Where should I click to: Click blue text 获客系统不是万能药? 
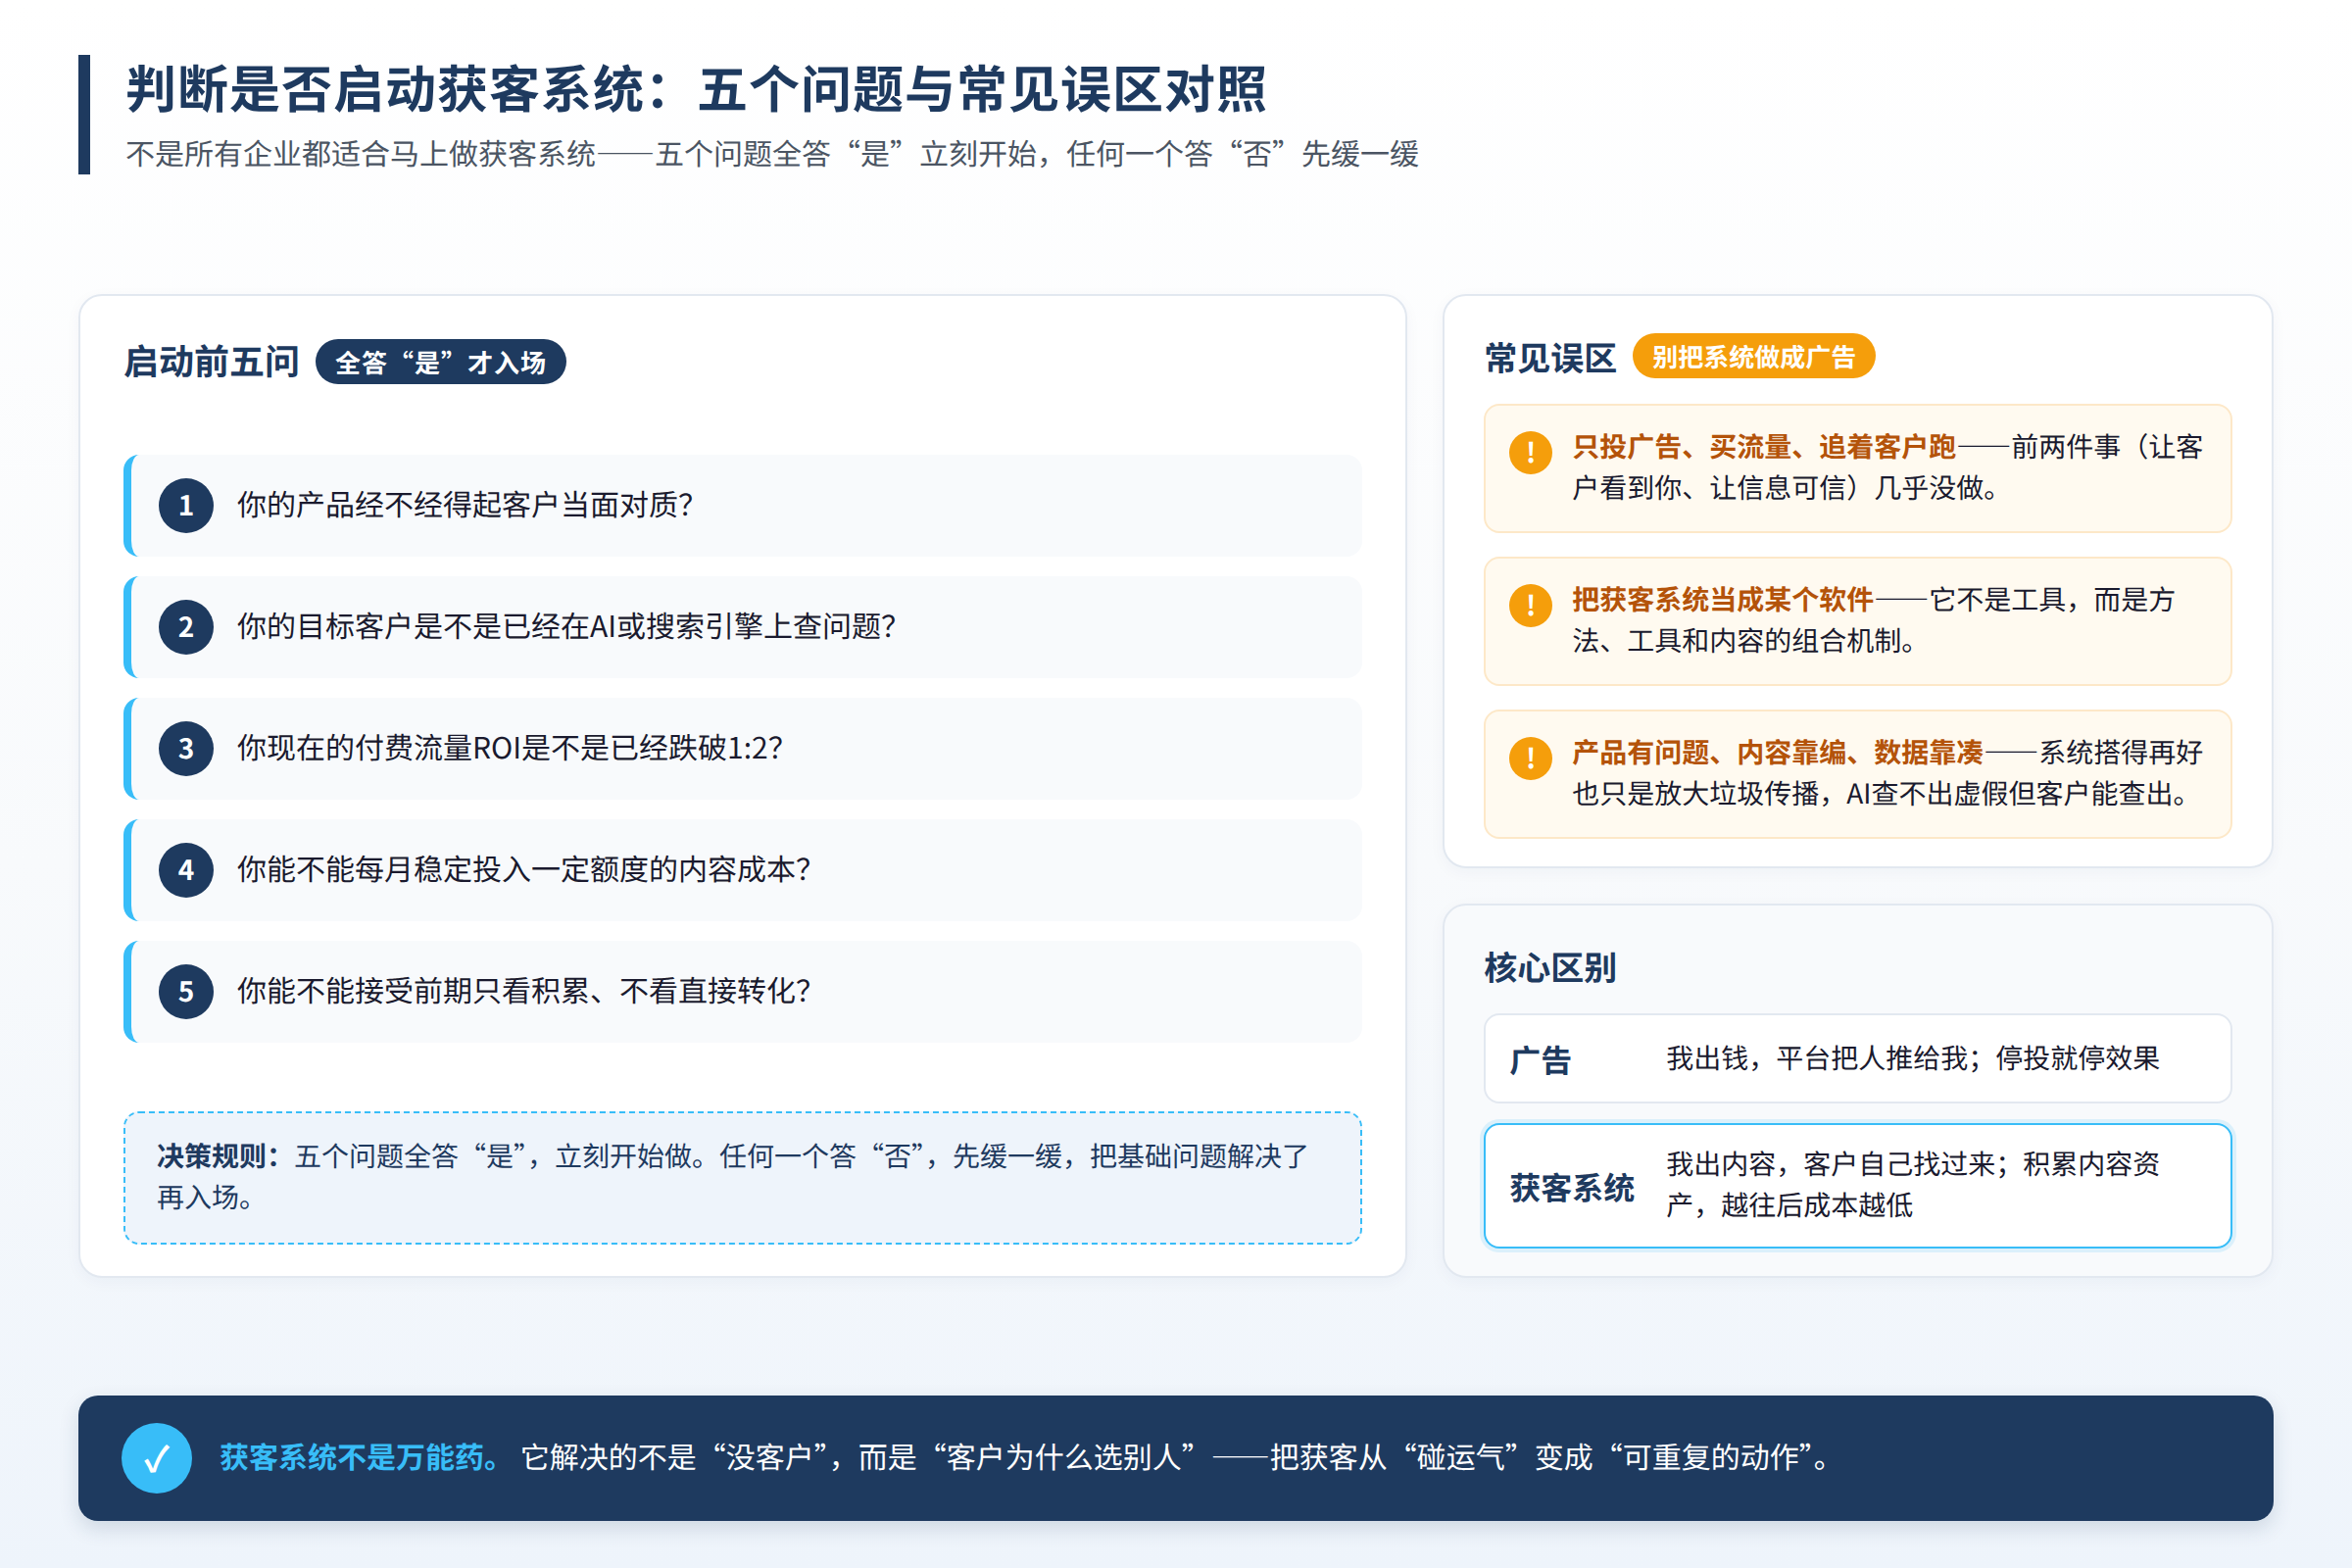pyautogui.click(x=360, y=1458)
